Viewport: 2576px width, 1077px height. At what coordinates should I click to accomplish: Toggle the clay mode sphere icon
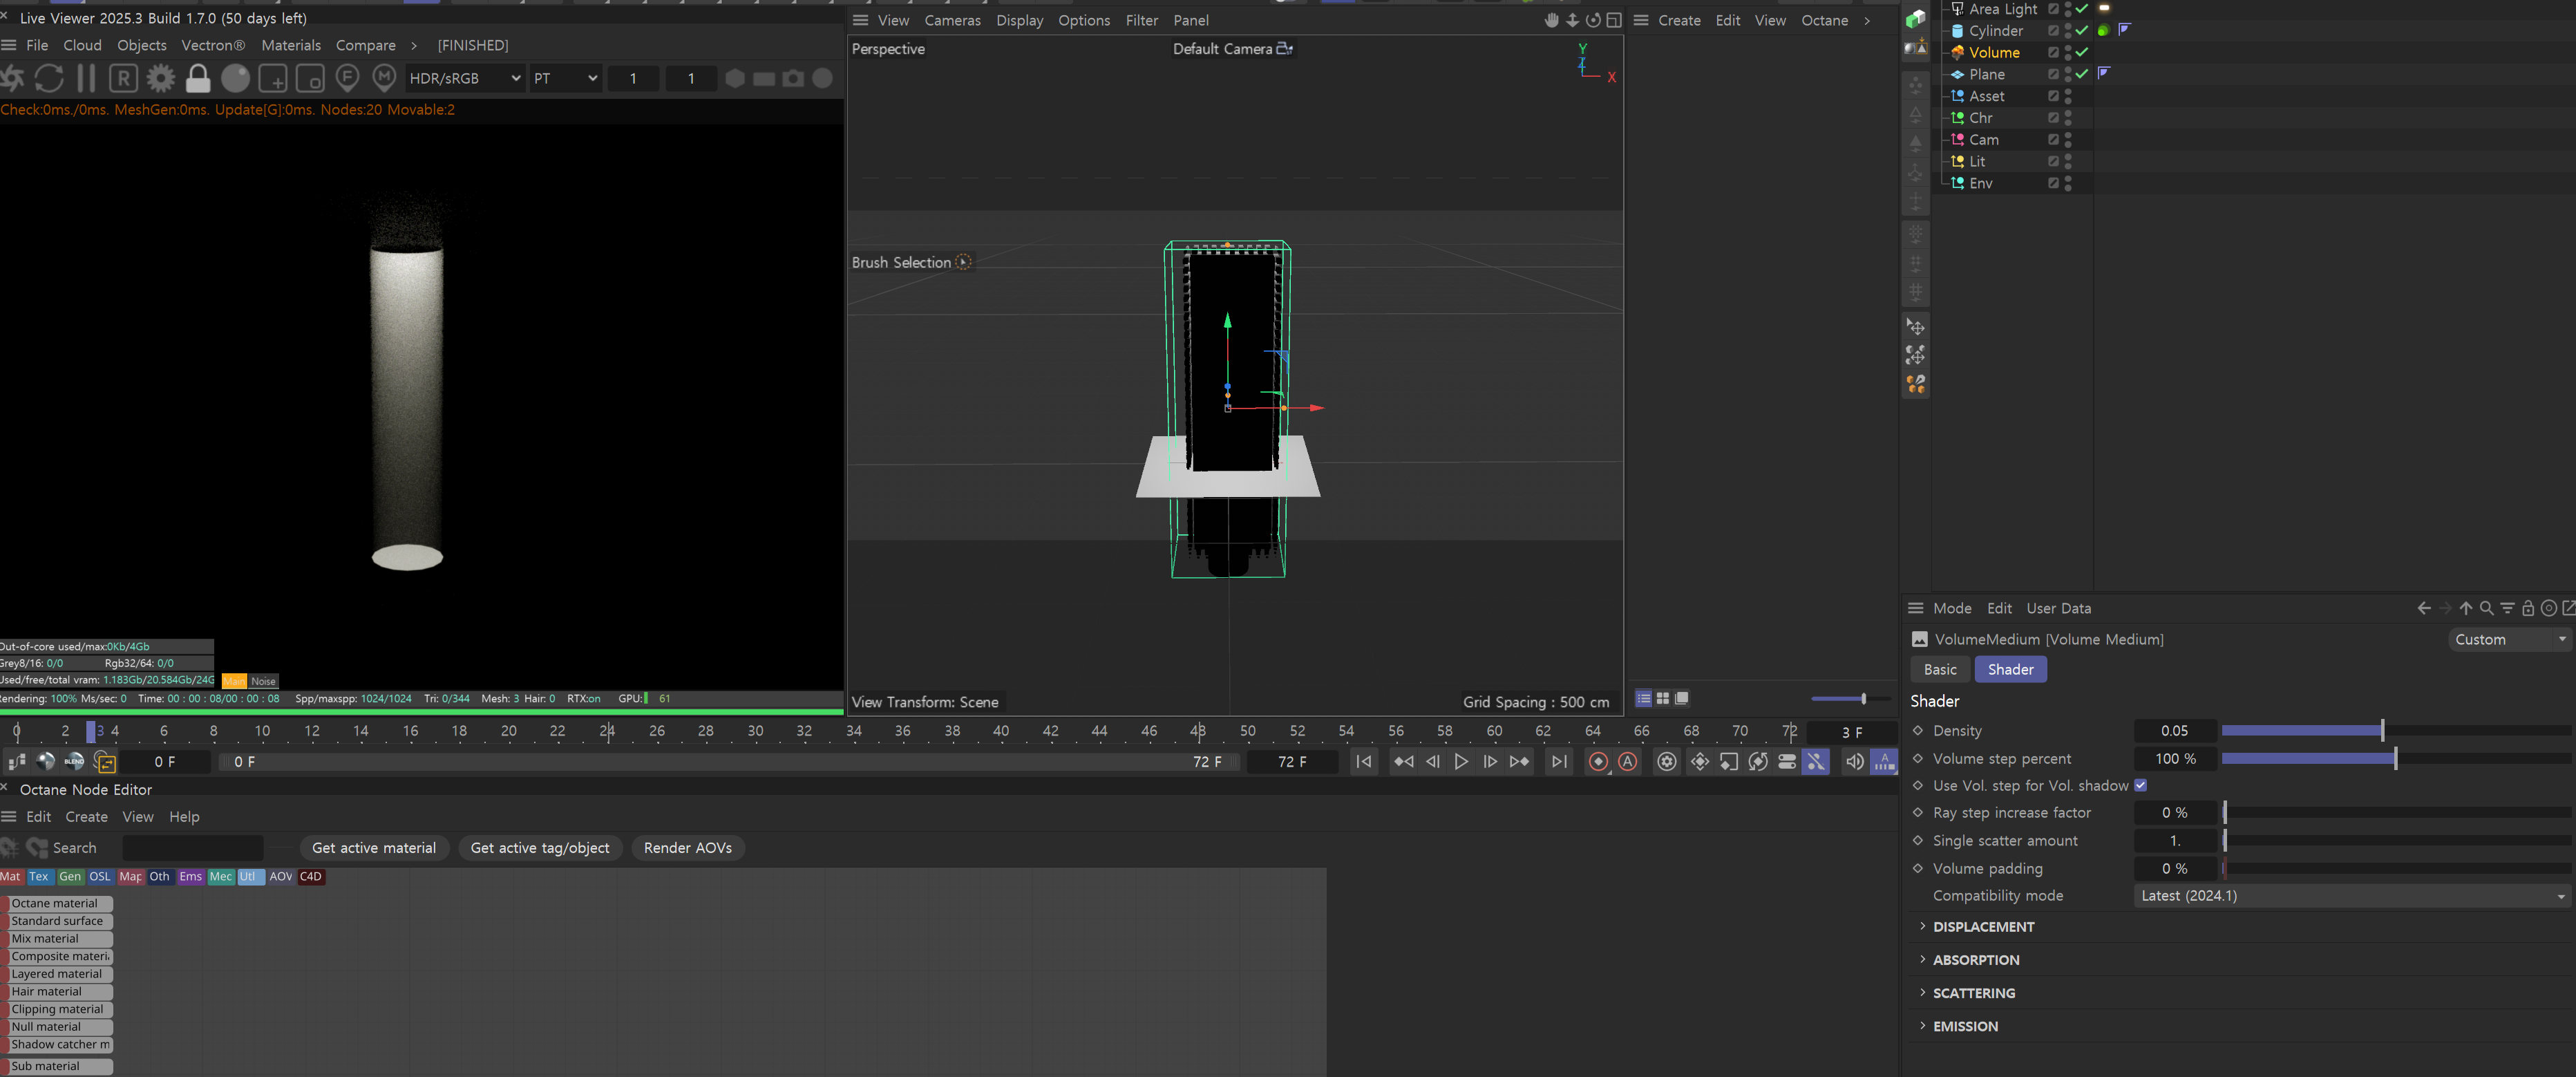pos(235,78)
